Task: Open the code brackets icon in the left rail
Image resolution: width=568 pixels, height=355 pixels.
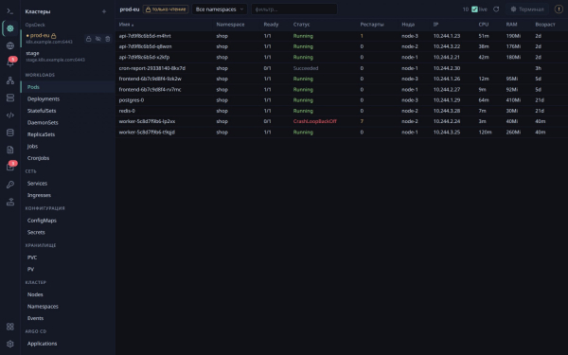Action: tap(10, 115)
